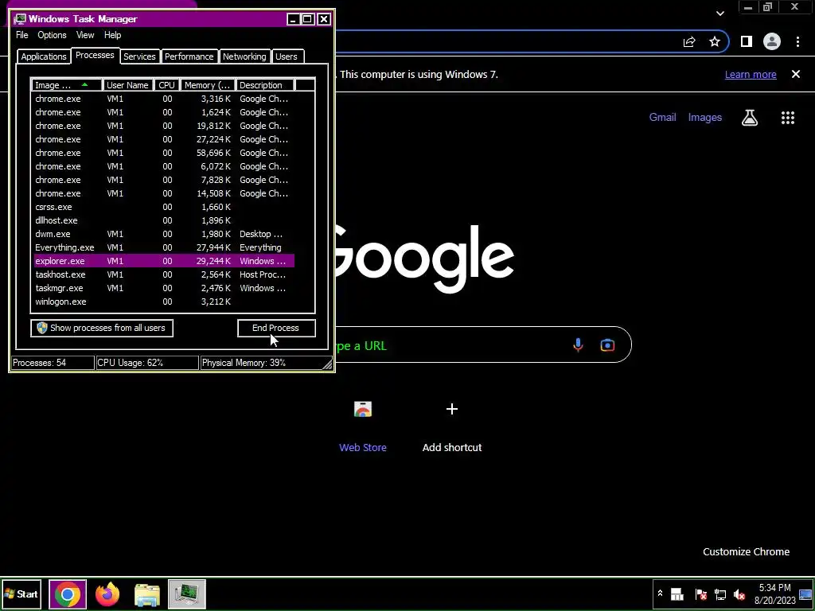815x611 pixels.
Task: Open the Options menu in Task Manager
Action: click(x=52, y=35)
